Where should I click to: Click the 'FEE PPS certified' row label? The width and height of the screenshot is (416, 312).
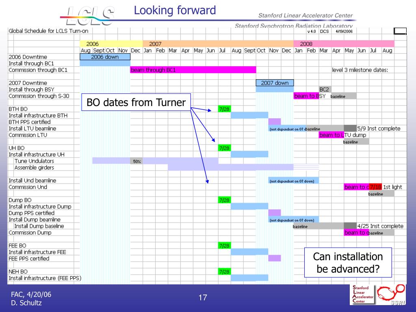pyautogui.click(x=29, y=258)
